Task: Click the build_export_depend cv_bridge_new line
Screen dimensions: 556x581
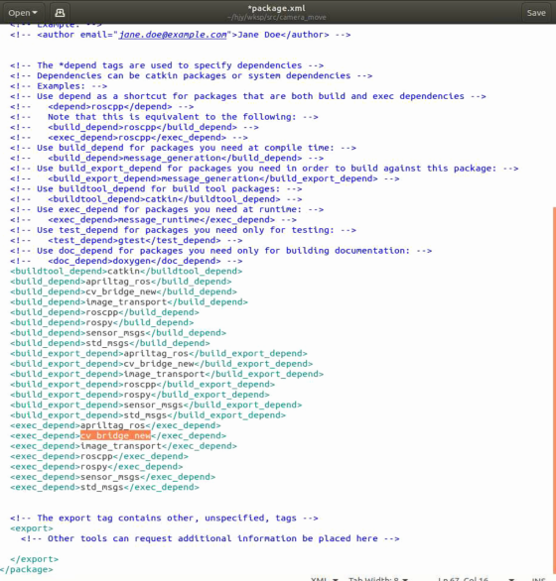Action: pos(162,364)
